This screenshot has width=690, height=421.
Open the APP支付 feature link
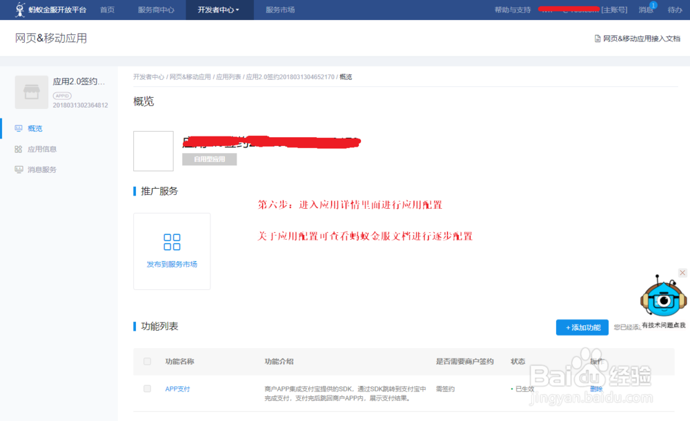[177, 389]
